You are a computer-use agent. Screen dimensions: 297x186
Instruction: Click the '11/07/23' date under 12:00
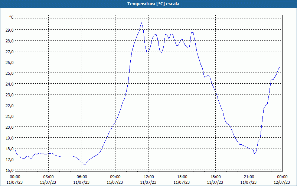pos(148,182)
